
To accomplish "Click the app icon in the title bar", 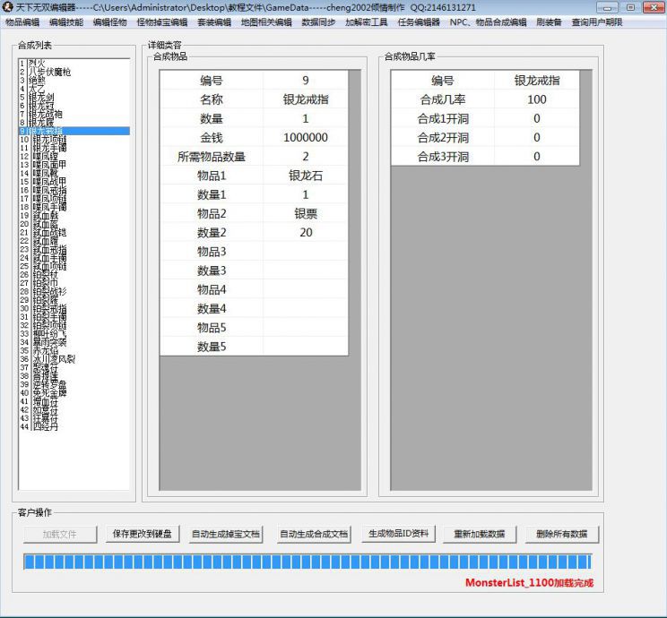I will tap(8, 7).
